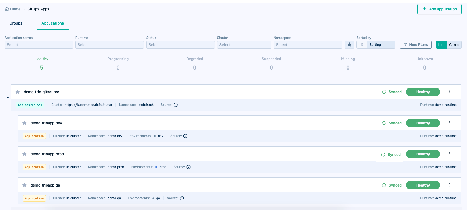The height and width of the screenshot is (210, 467).
Task: Click the Add application button
Action: 439,9
